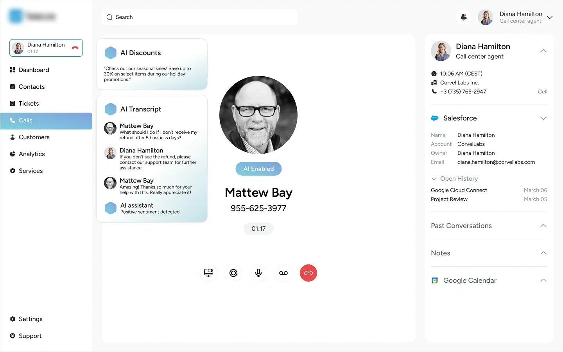Start screen sharing in the call
The image size is (563, 352).
[x=208, y=273]
